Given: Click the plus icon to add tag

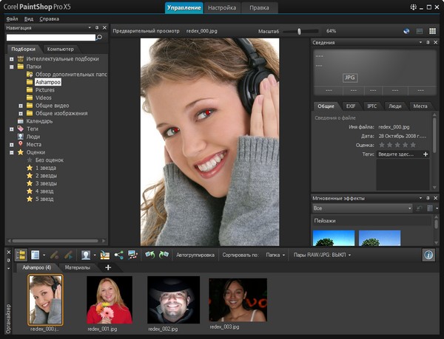Looking at the screenshot, I should [425, 154].
